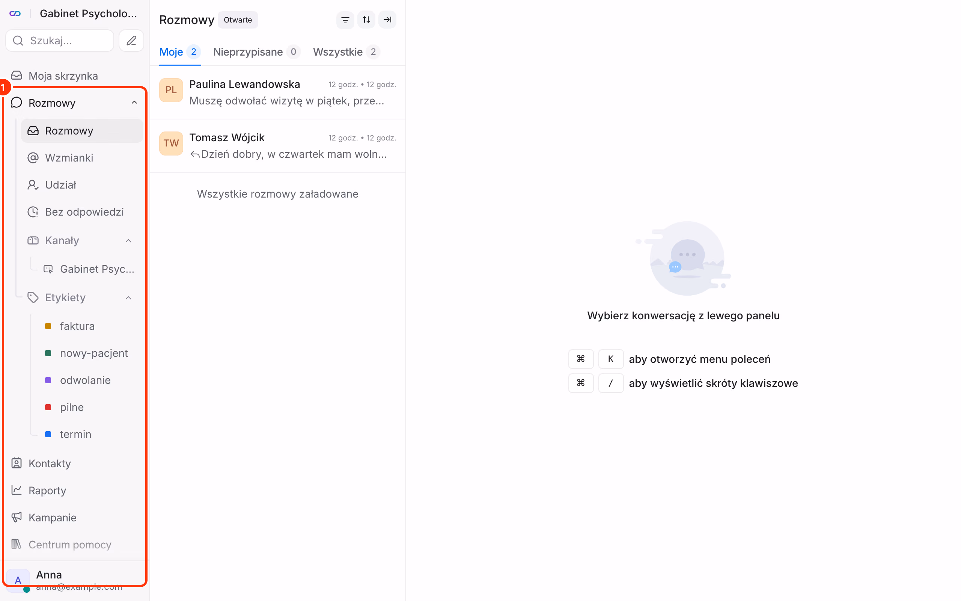Click the sort conversations arrows icon
961x601 pixels.
coord(366,20)
